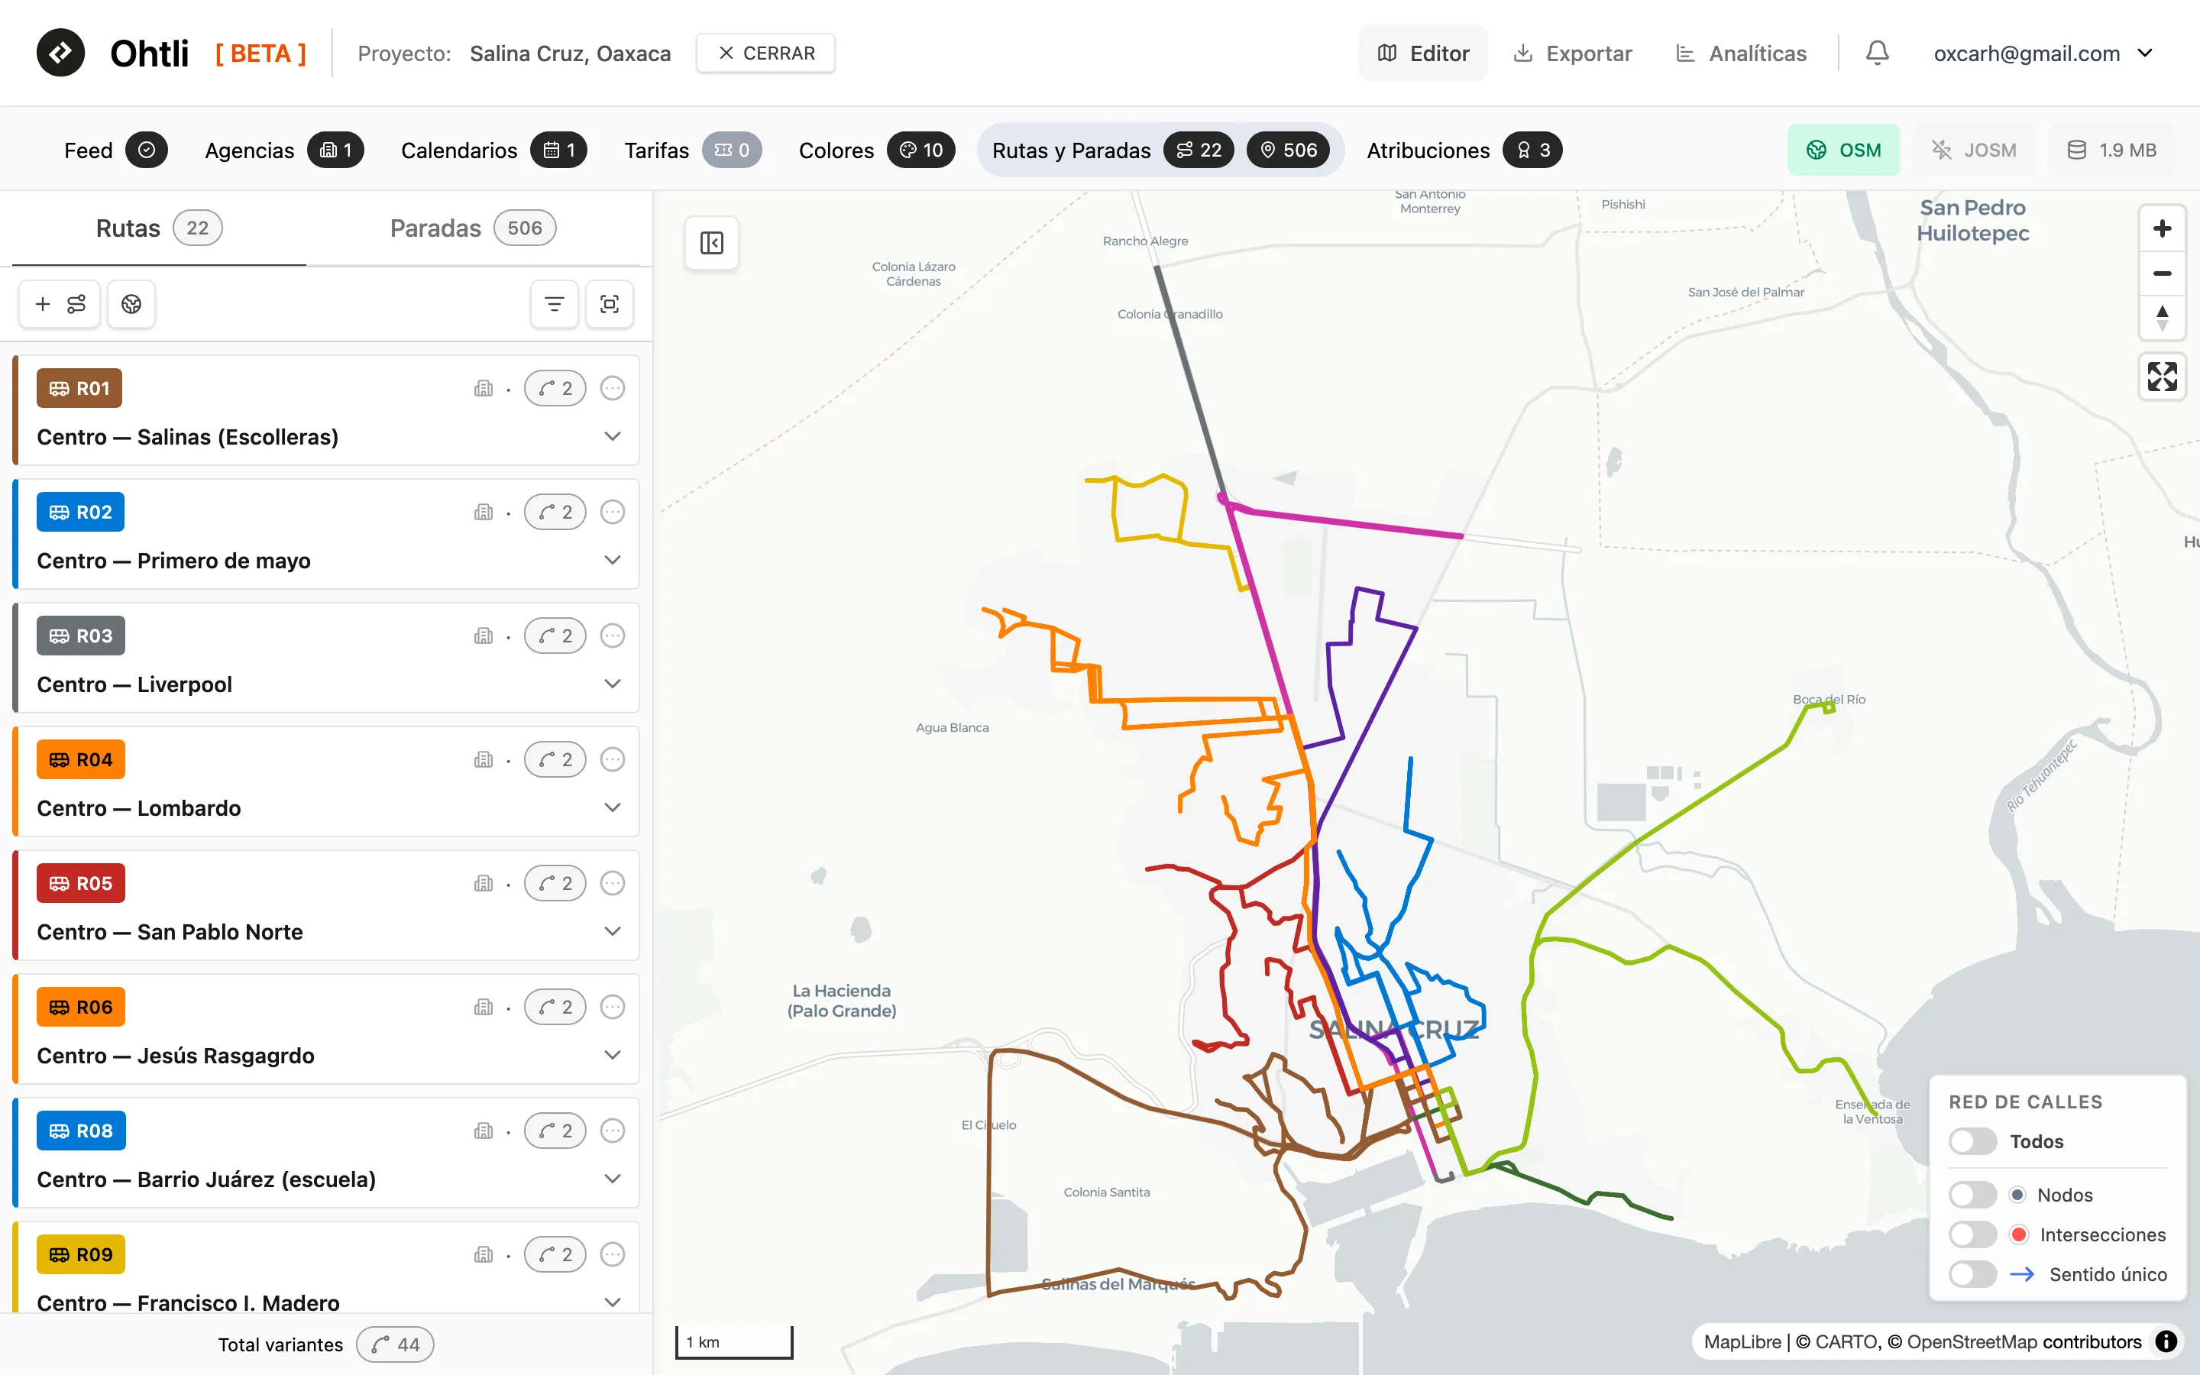Viewport: 2200px width, 1375px height.
Task: Select the orange R04 route badge
Action: point(81,759)
